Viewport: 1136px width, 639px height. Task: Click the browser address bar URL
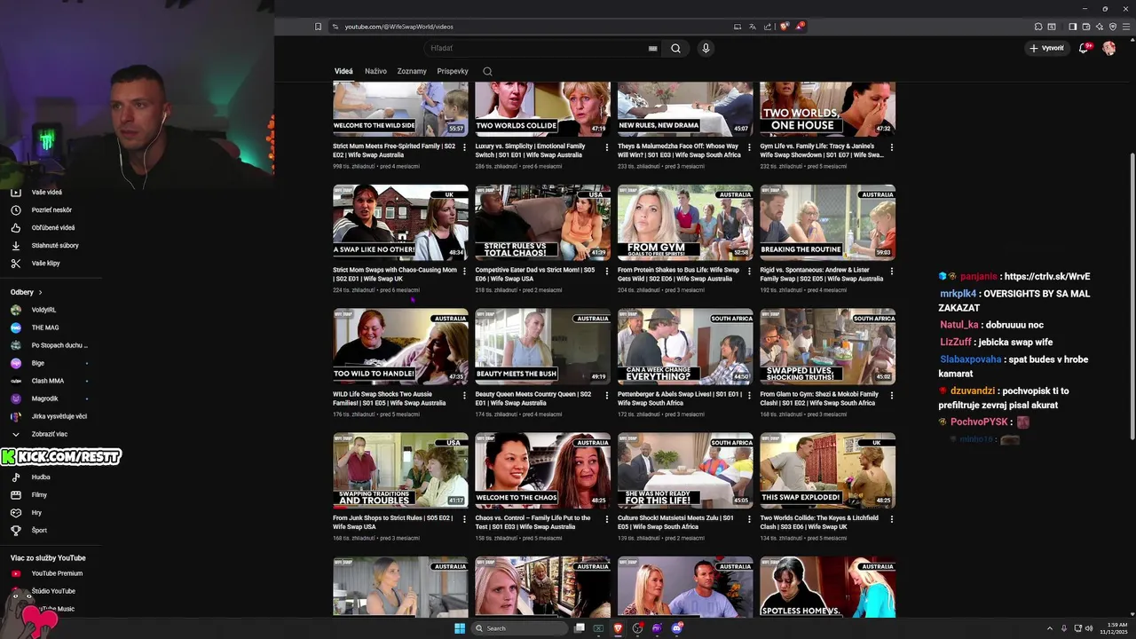click(x=398, y=27)
